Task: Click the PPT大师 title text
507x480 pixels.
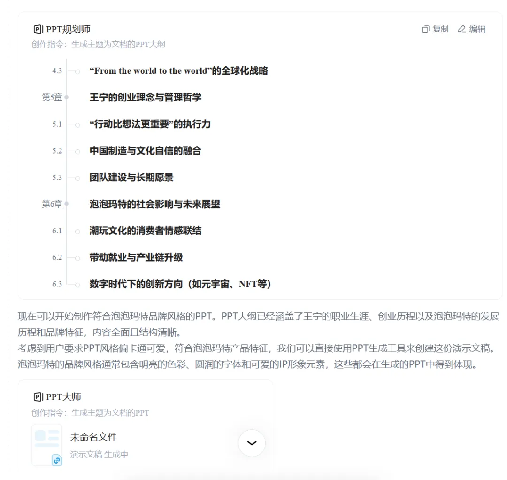Action: tap(63, 397)
